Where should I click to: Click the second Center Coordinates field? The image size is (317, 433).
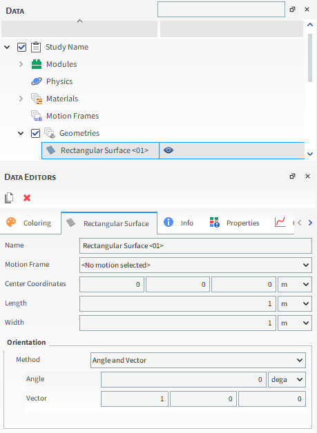coord(177,285)
